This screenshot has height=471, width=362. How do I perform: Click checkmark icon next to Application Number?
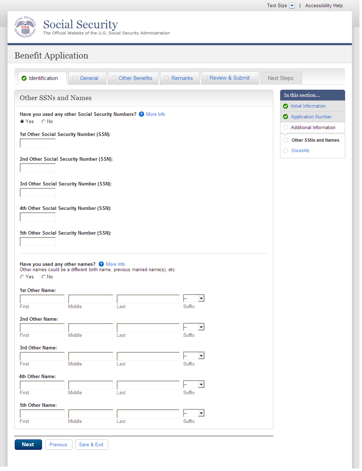[286, 117]
